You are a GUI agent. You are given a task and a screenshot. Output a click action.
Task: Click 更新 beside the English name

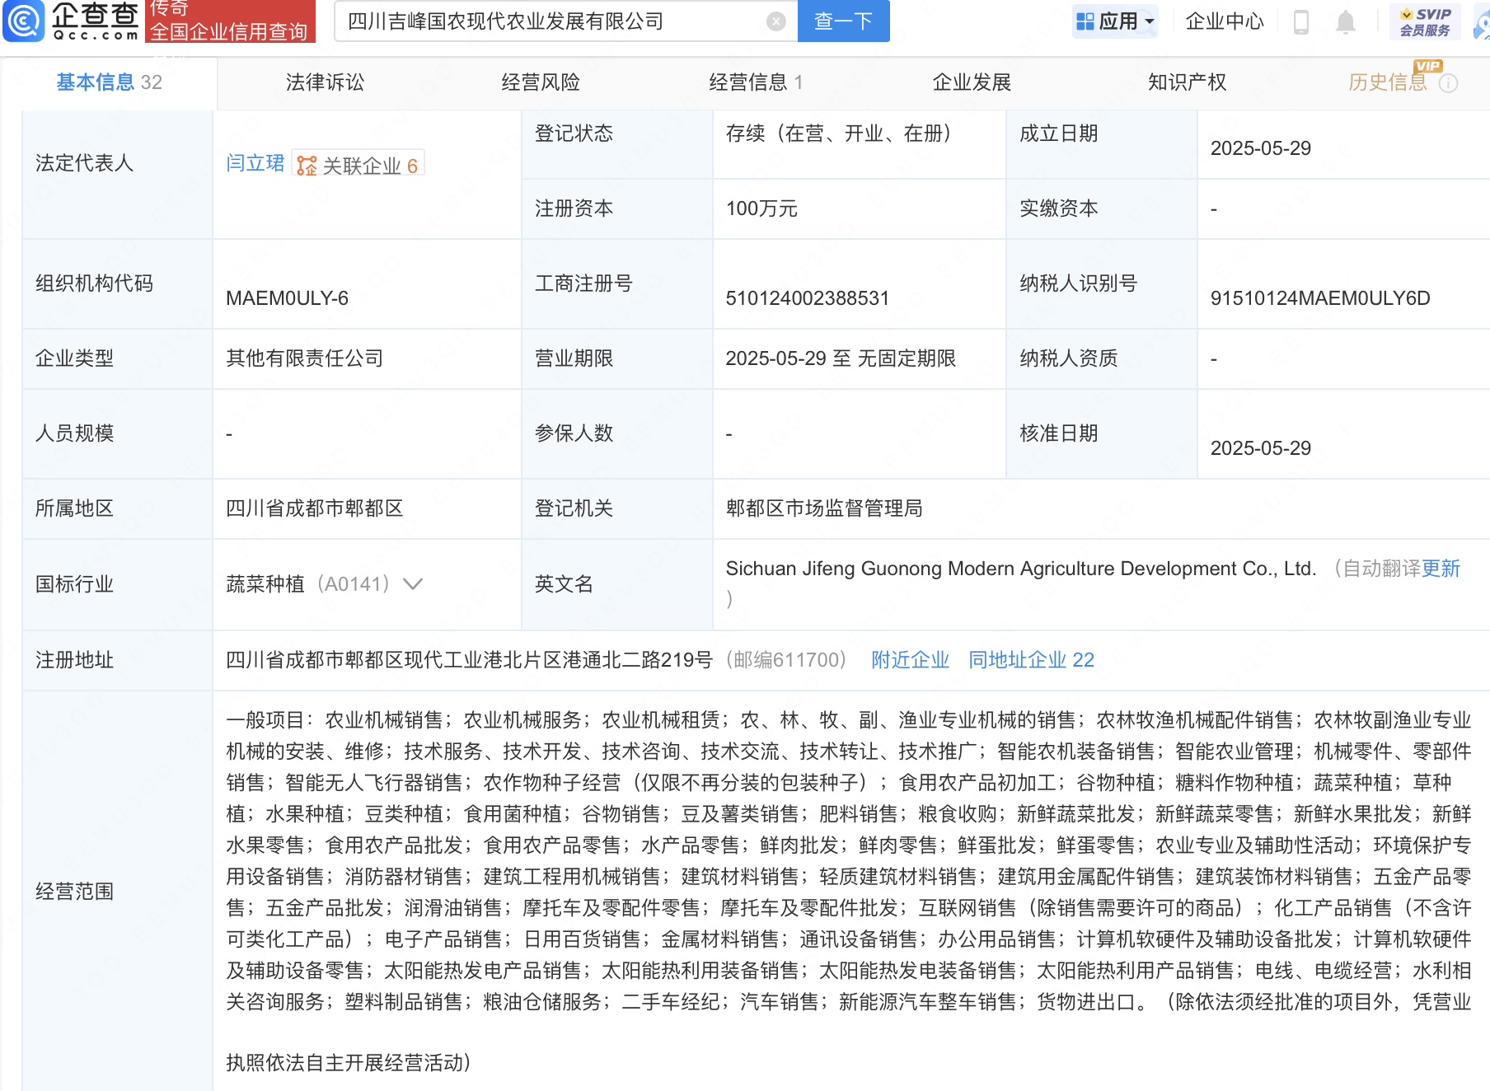coord(1441,569)
